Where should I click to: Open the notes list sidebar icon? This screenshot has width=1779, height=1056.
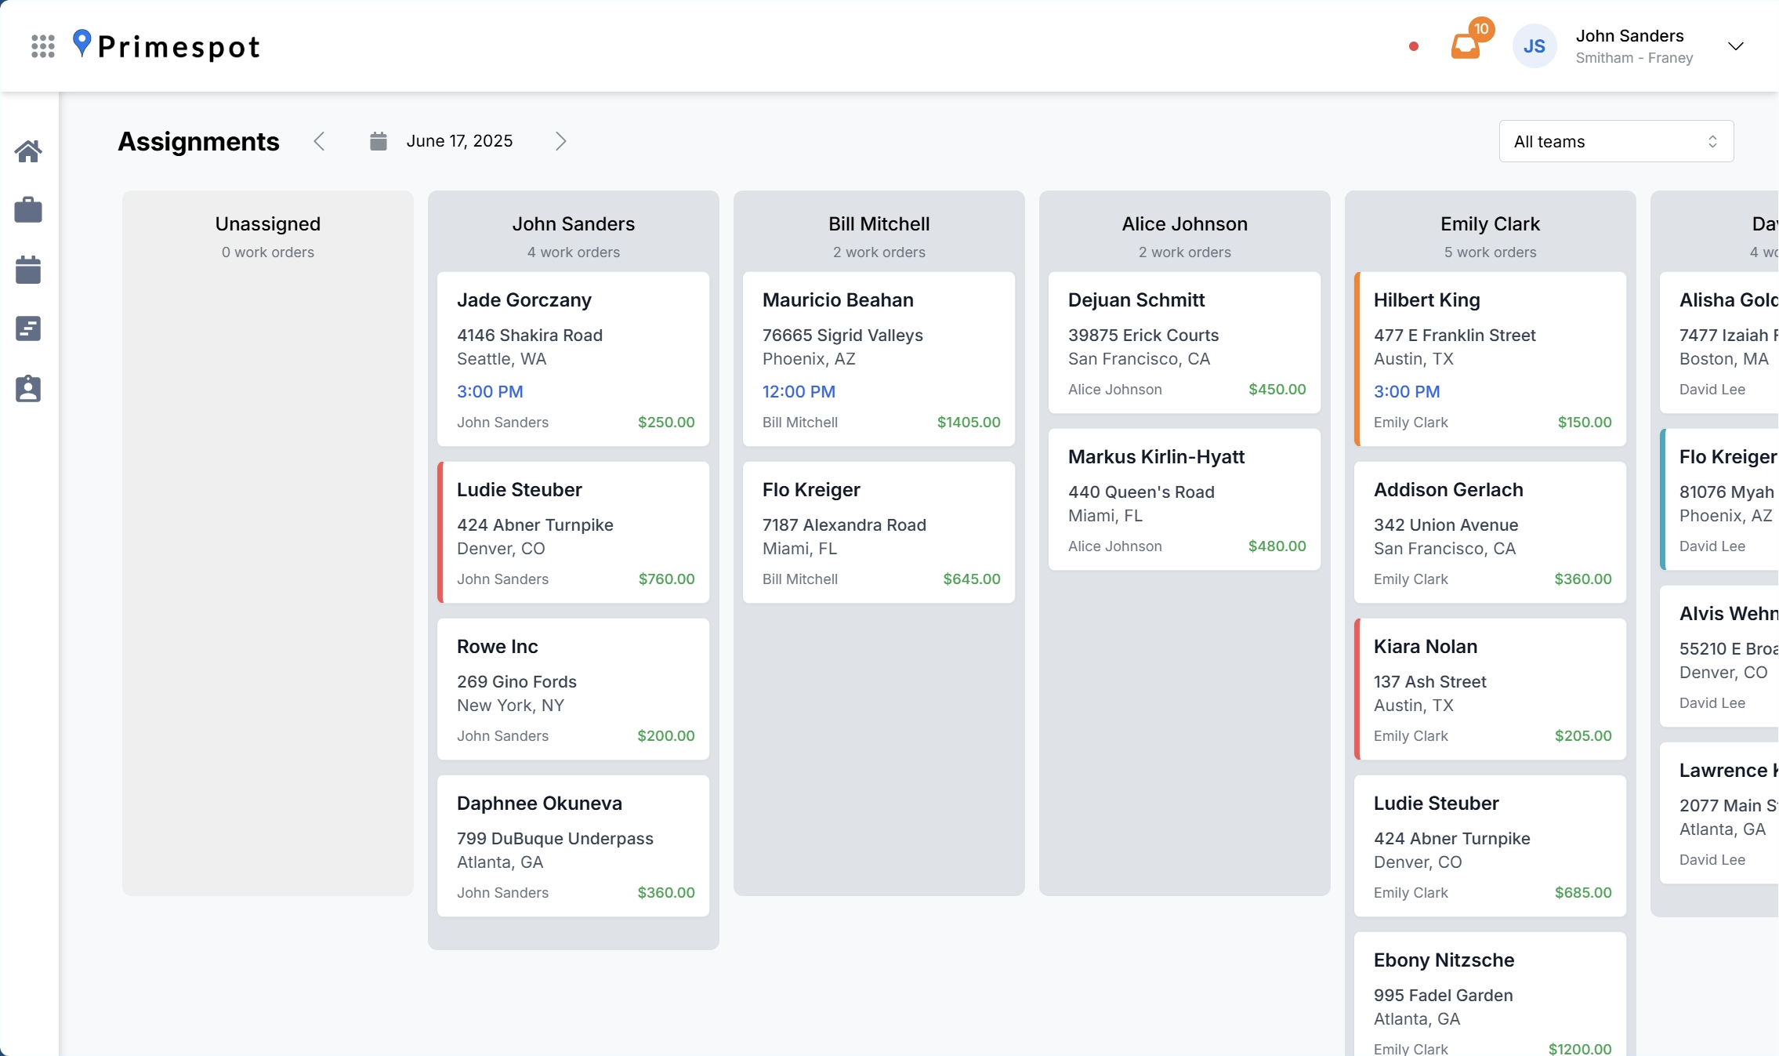[x=28, y=329]
